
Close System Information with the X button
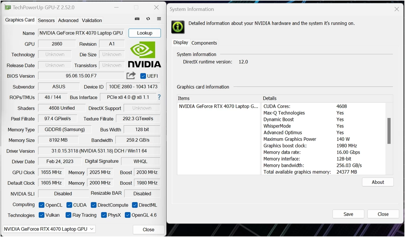(396, 9)
